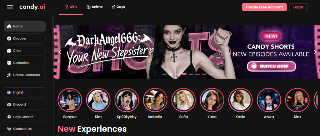Image resolution: width=320 pixels, height=136 pixels.
Task: Click the Login button
Action: (298, 7)
